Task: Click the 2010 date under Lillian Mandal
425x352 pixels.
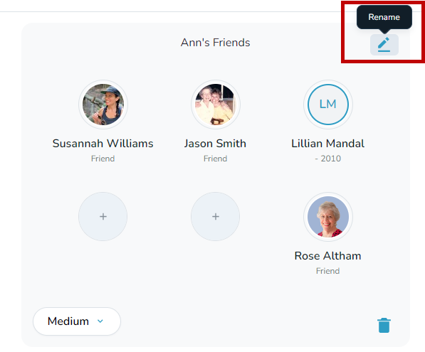Action: coord(331,159)
